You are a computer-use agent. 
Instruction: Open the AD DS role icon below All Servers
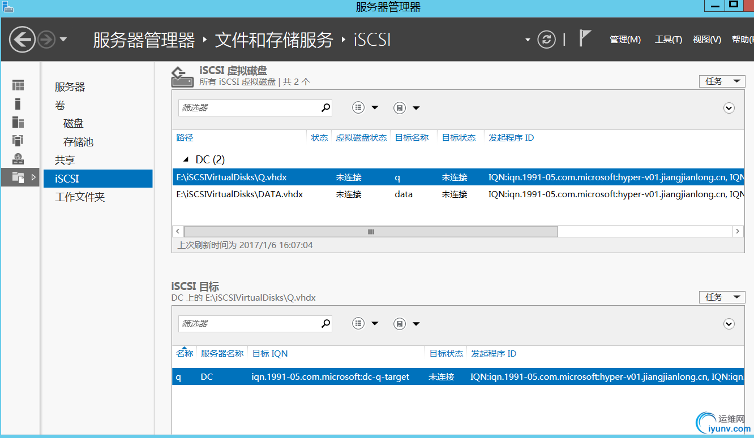click(19, 141)
